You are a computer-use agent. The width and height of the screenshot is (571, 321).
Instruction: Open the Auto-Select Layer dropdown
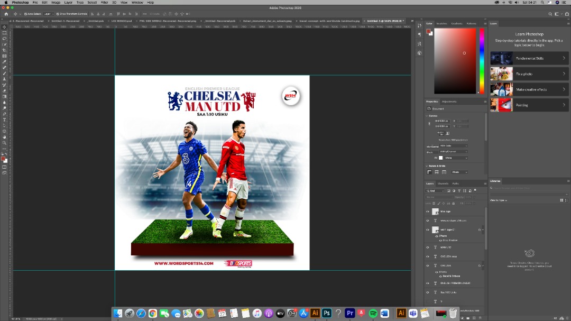click(49, 14)
